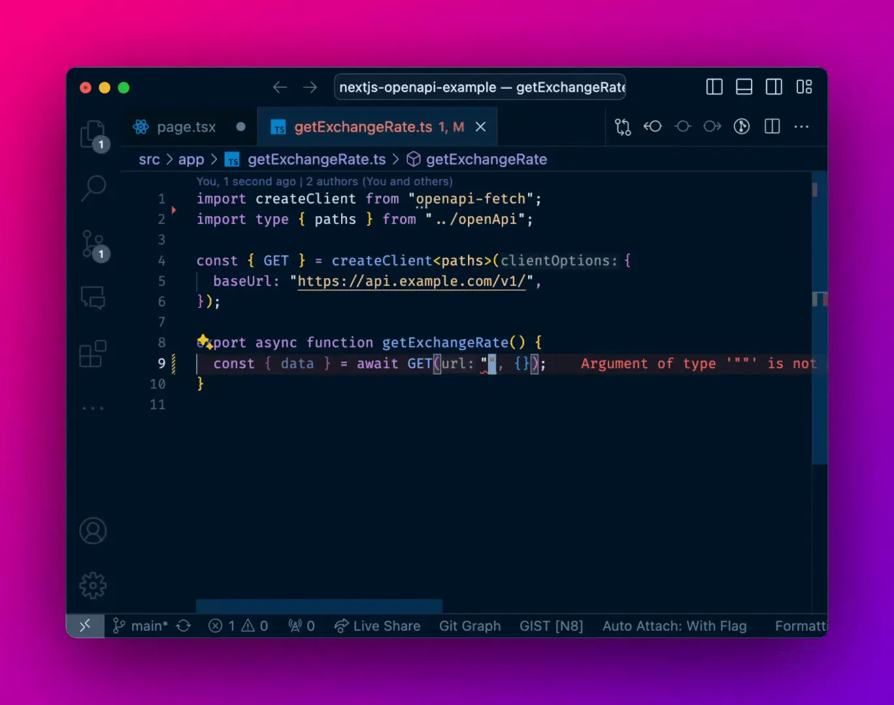The height and width of the screenshot is (705, 894).
Task: Open Source Control view in sidebar
Action: (x=93, y=244)
